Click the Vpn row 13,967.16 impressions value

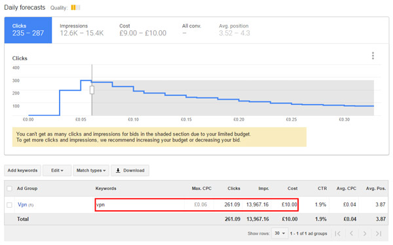257,204
